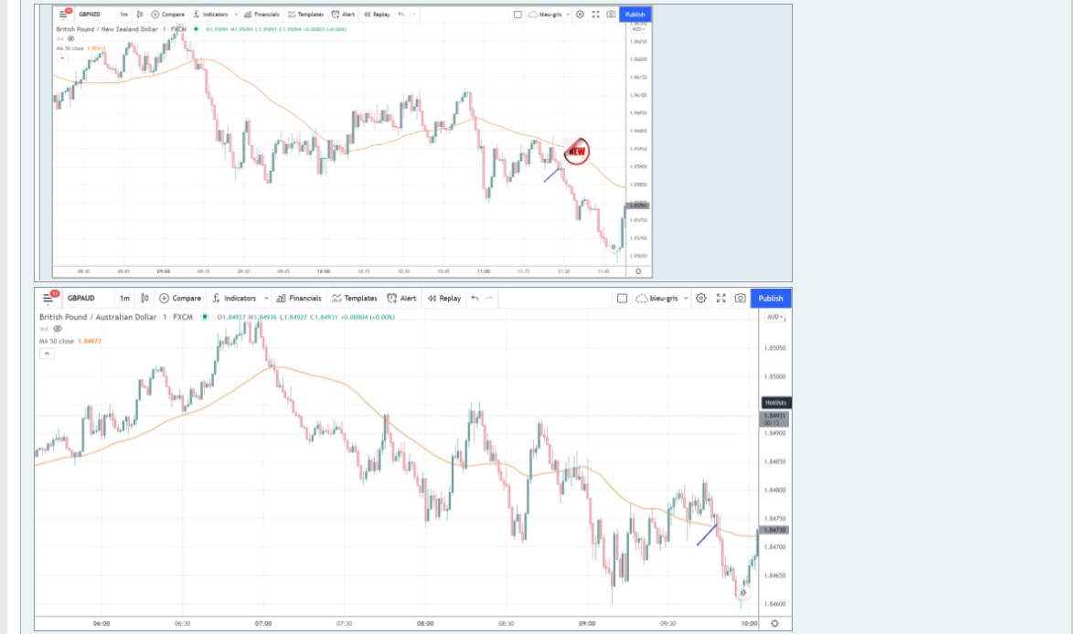Open Indicators in GBPAUD chart
The width and height of the screenshot is (1078, 634).
(x=234, y=298)
